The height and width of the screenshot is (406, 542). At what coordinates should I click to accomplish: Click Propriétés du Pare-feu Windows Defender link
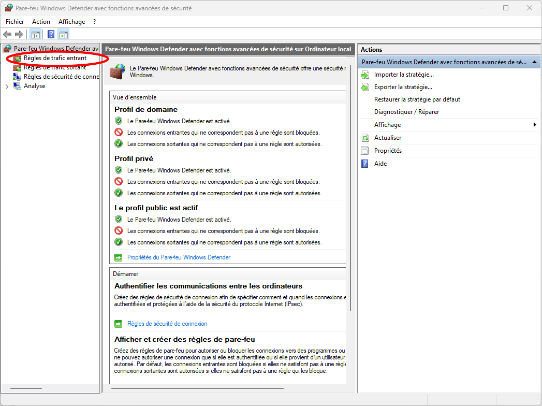pos(179,257)
